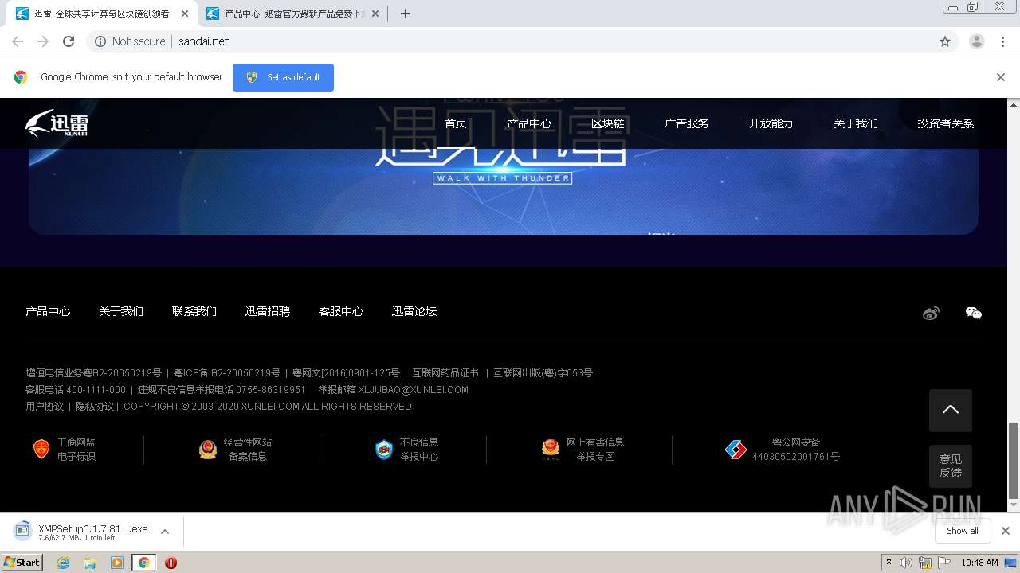Go back to the previous page

18,41
